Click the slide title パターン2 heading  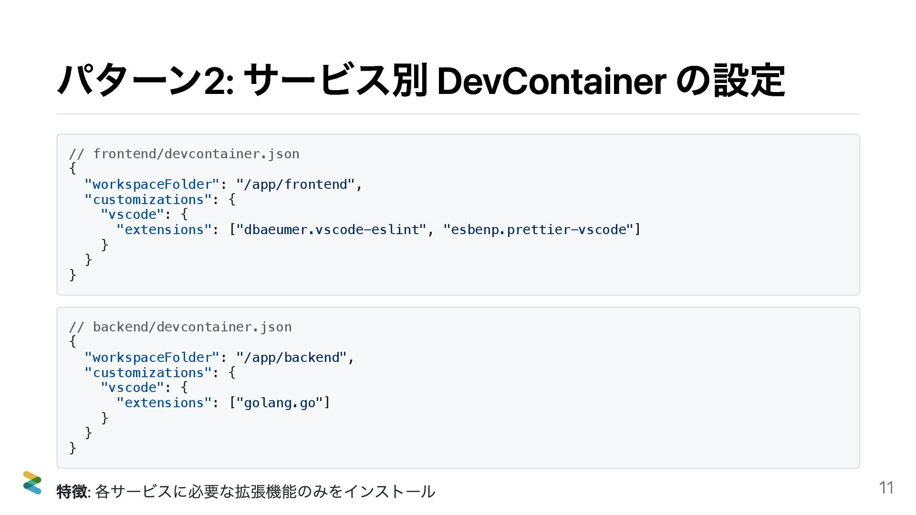[420, 81]
